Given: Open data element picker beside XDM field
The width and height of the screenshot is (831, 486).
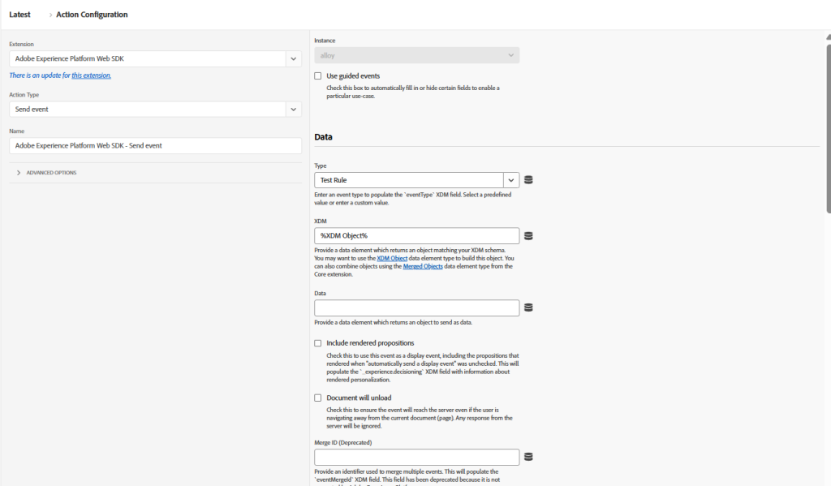Looking at the screenshot, I should point(528,236).
